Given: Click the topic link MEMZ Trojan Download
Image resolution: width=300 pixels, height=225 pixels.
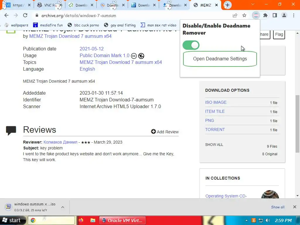Looking at the screenshot, I should (x=121, y=62).
